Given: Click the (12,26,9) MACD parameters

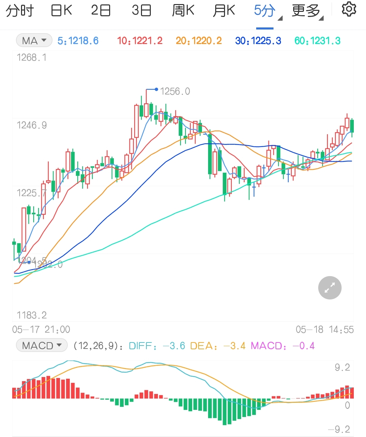Looking at the screenshot, I should [98, 346].
